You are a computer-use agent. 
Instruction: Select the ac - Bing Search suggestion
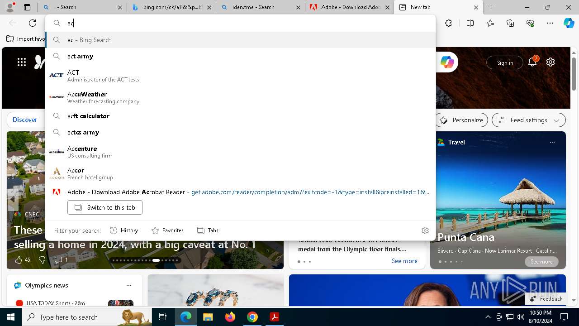click(241, 40)
